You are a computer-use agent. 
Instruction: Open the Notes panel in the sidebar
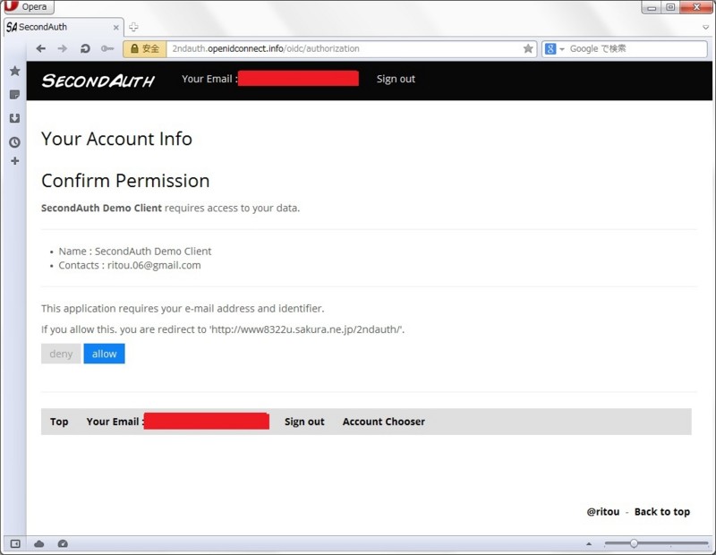click(x=14, y=95)
